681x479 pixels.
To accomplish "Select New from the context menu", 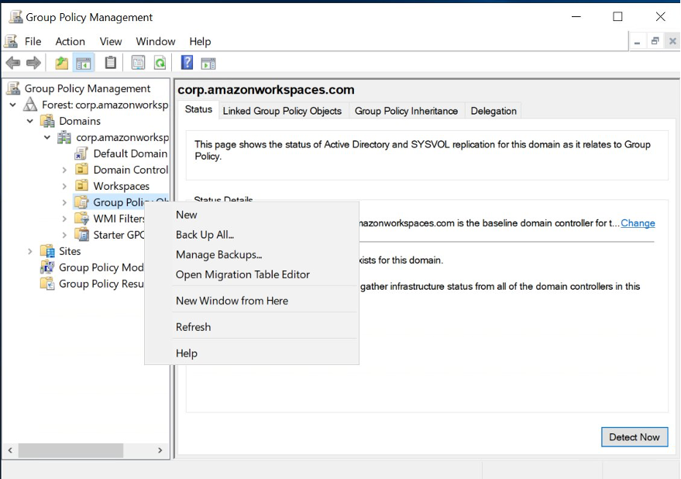I will [186, 215].
